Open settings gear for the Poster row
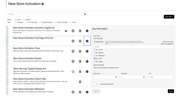179x98 pixels. click(x=87, y=62)
